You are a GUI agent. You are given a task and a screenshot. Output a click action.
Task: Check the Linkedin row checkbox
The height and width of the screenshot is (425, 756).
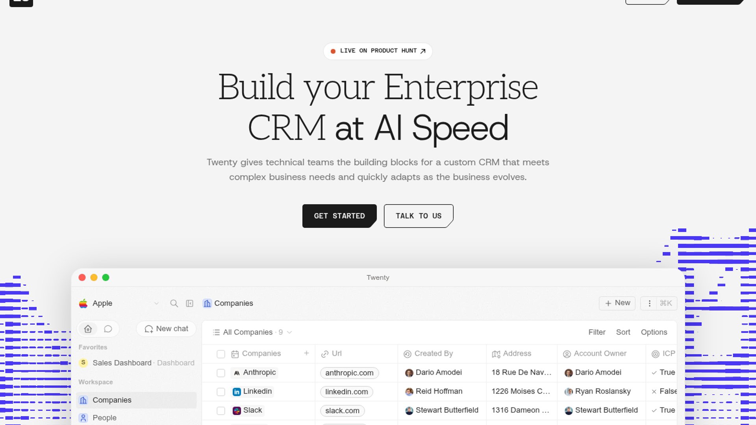[x=221, y=392]
